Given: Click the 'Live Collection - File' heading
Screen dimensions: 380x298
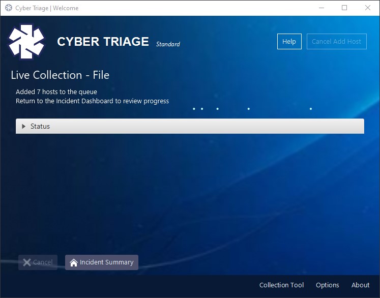Looking at the screenshot, I should pos(60,75).
